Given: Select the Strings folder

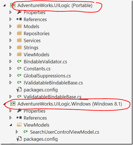Looking at the screenshot, I should (31, 48).
